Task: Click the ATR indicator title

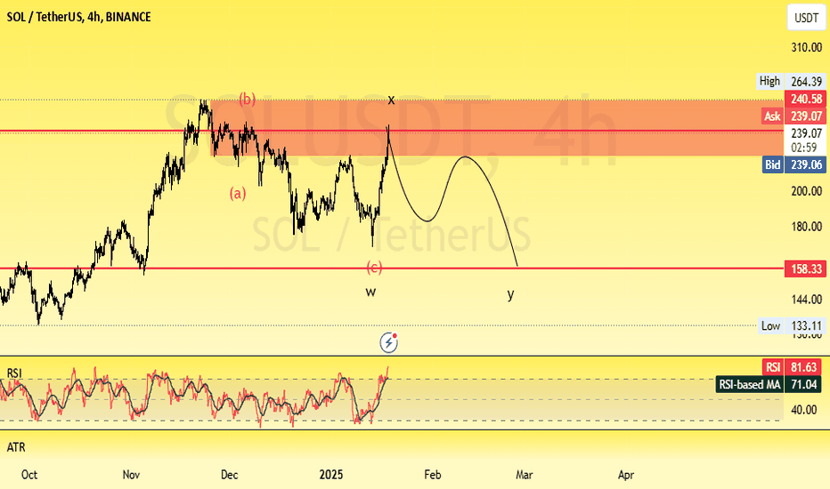Action: point(16,447)
